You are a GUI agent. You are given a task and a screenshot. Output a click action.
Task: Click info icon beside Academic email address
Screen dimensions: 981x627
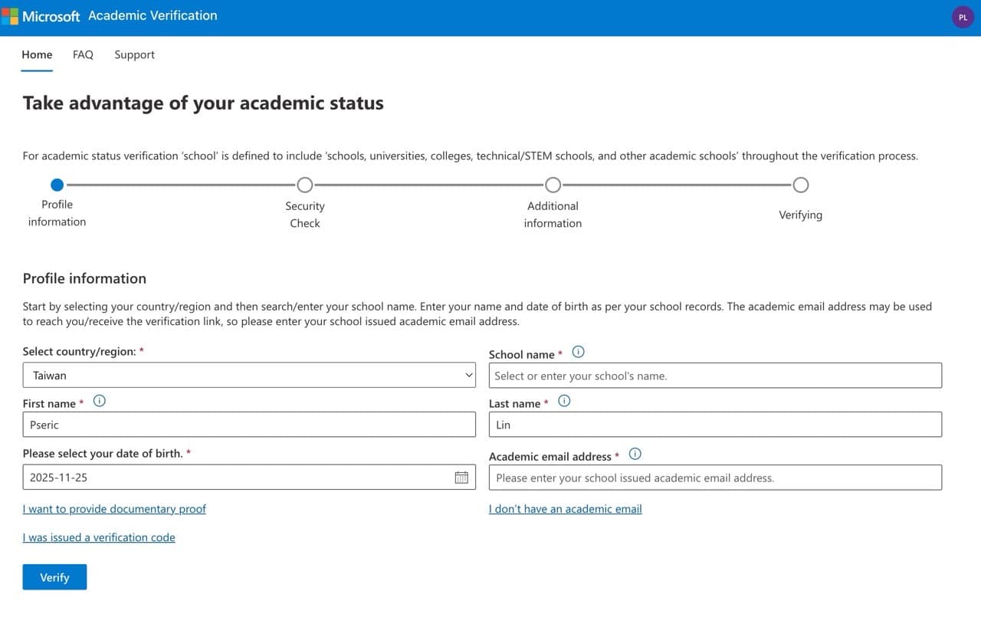tap(635, 454)
